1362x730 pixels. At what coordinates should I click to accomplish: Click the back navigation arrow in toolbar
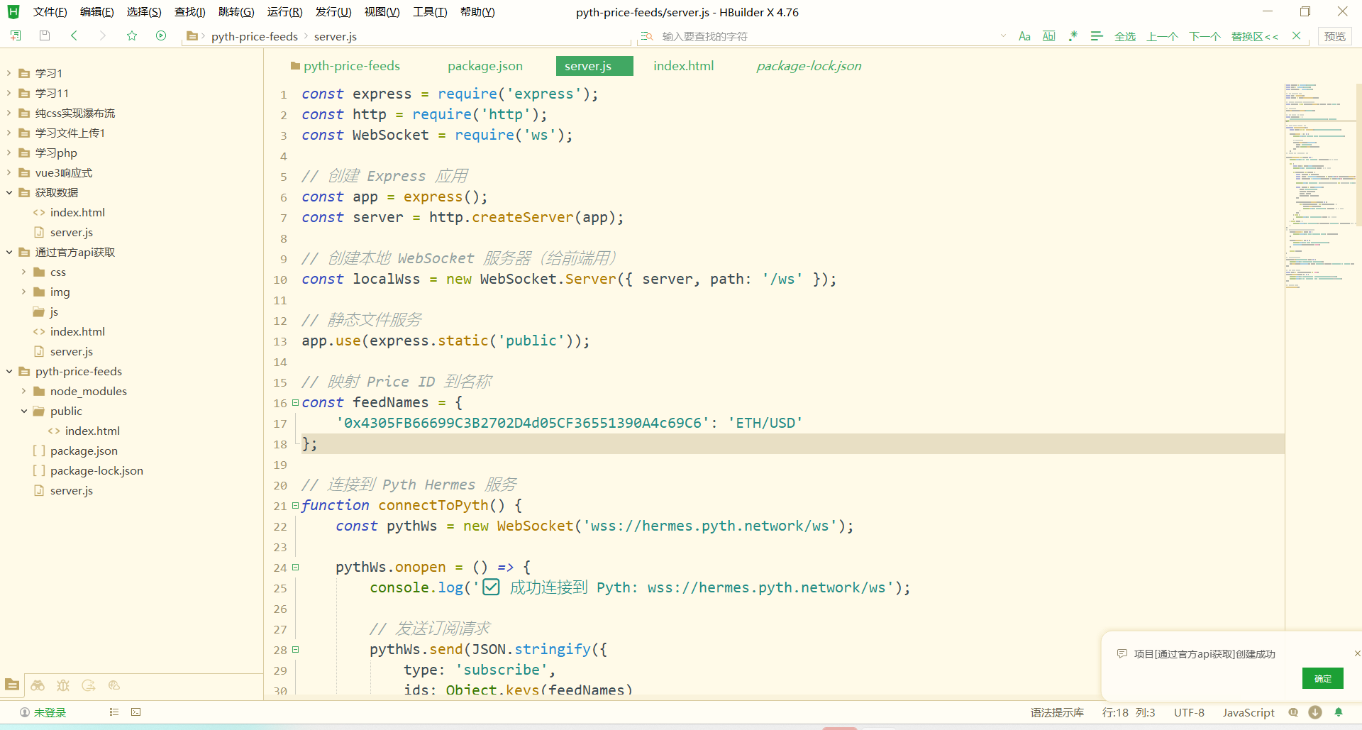click(x=74, y=36)
